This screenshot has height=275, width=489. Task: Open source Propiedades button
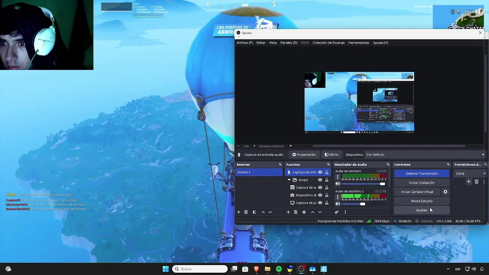tap(304, 155)
